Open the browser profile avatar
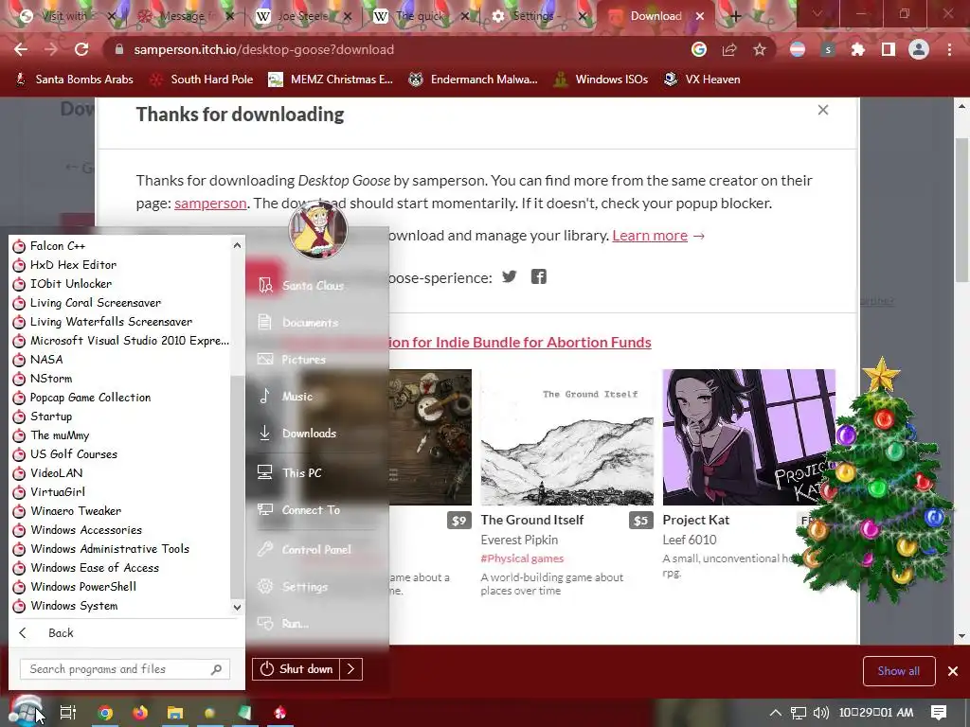This screenshot has width=970, height=727. coord(919,49)
